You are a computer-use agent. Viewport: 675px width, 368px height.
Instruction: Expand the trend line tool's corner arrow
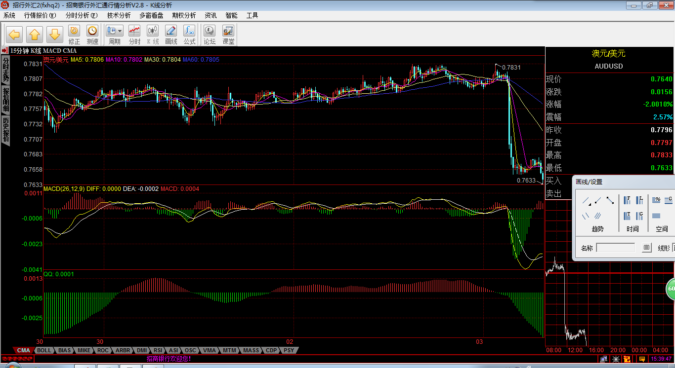pyautogui.click(x=590, y=204)
